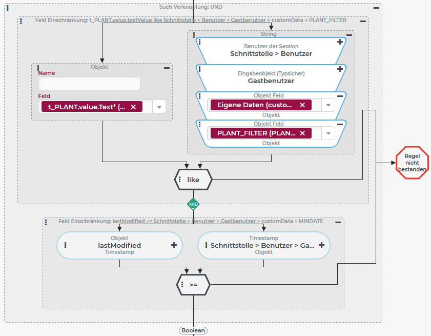Viewport: 431px width, 336px height.
Task: Remove the Eigene Daten (custo... selection
Action: point(302,105)
